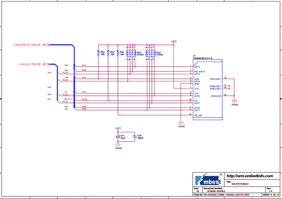Screen dimensions: 282x199
Task: Select the DAT7 pin label
Action: pyautogui.click(x=197, y=103)
